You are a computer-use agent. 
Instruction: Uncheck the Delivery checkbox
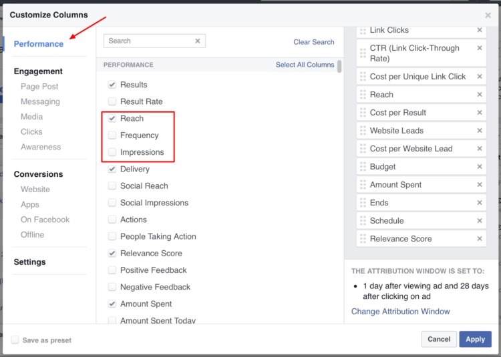112,169
